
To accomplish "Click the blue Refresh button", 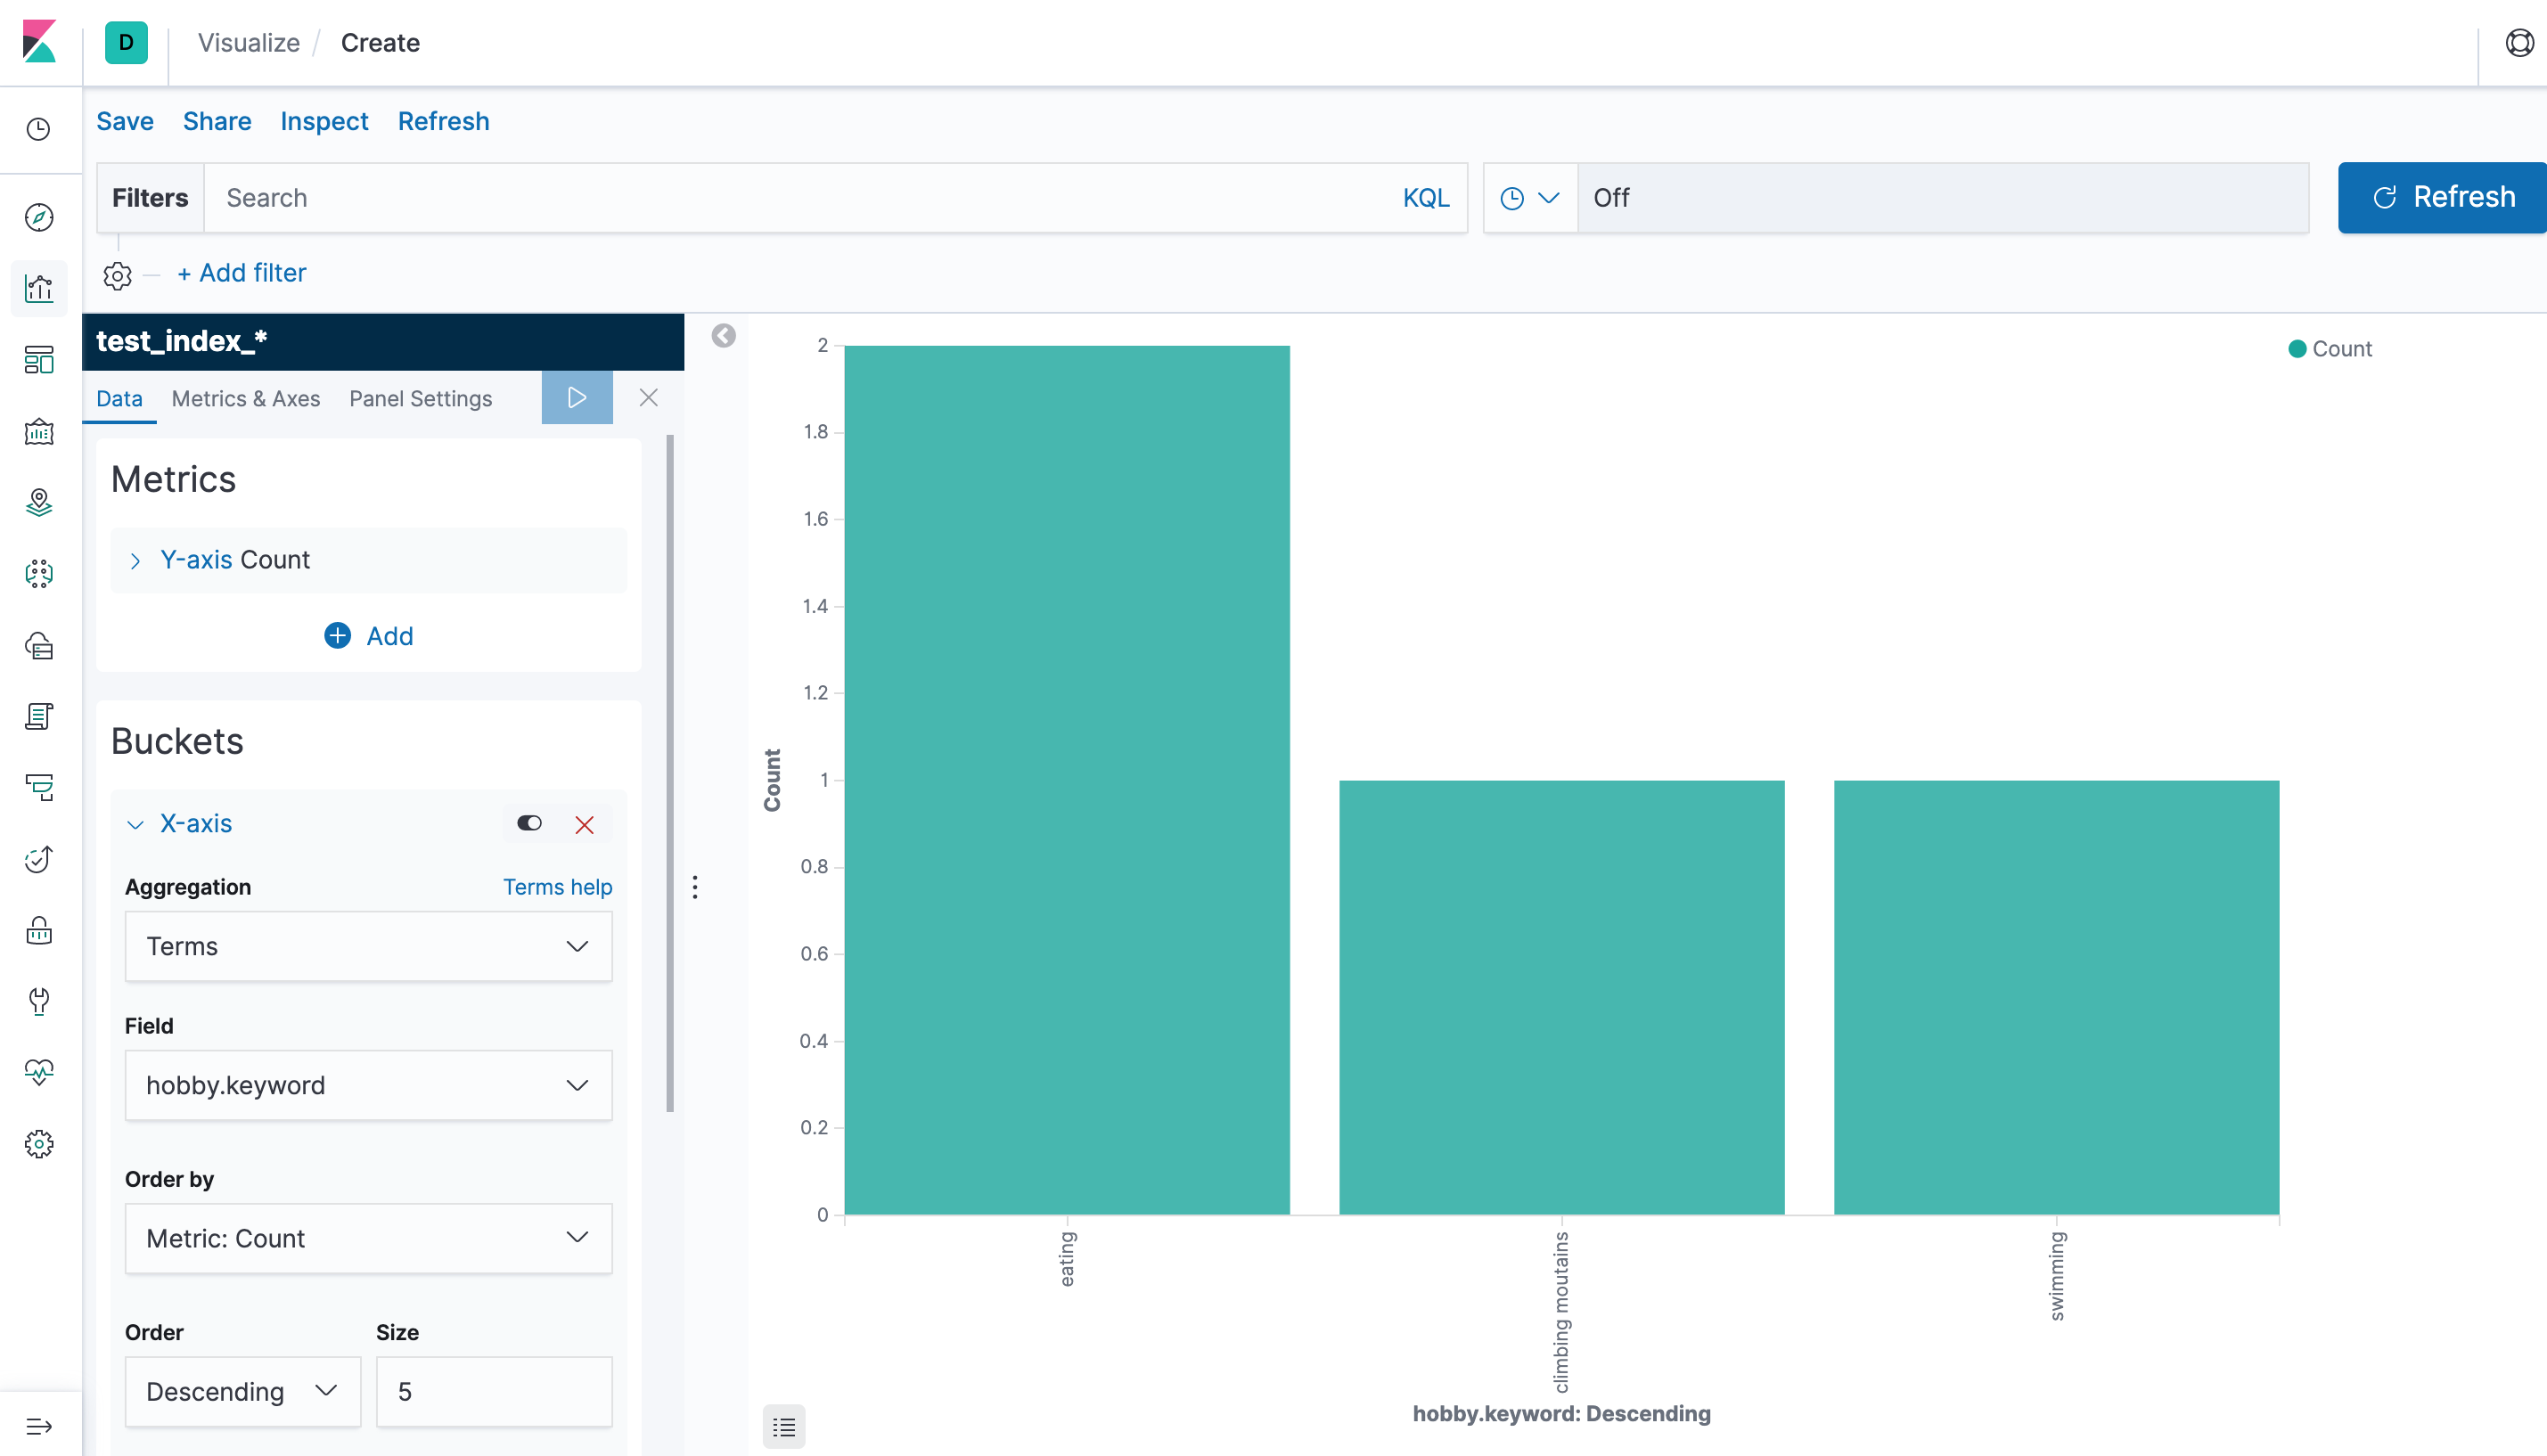I will pyautogui.click(x=2441, y=198).
